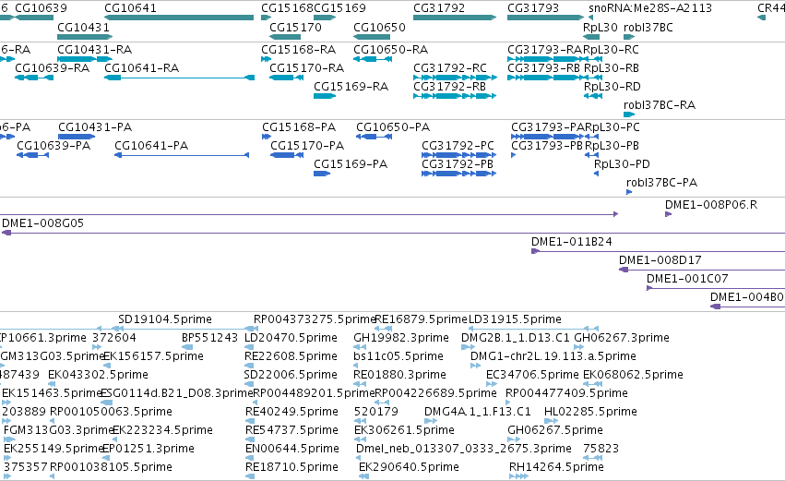Click the CG10431-PA protein label
Image resolution: width=785 pixels, height=481 pixels.
[x=95, y=127]
